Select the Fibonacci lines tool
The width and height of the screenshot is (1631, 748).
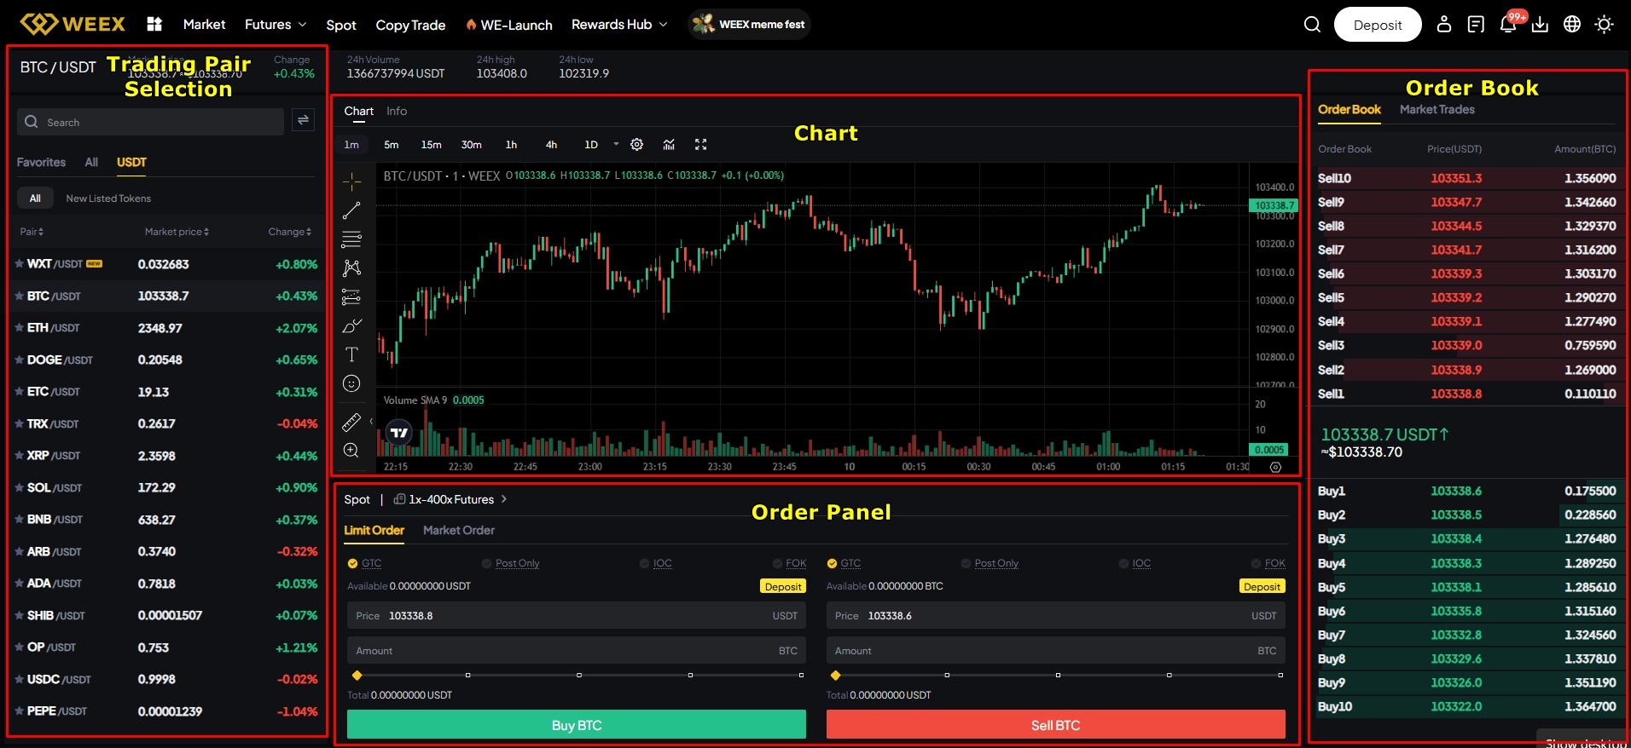tap(351, 239)
